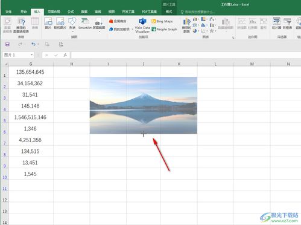Open the Picture Tools Format tab

tap(169, 12)
